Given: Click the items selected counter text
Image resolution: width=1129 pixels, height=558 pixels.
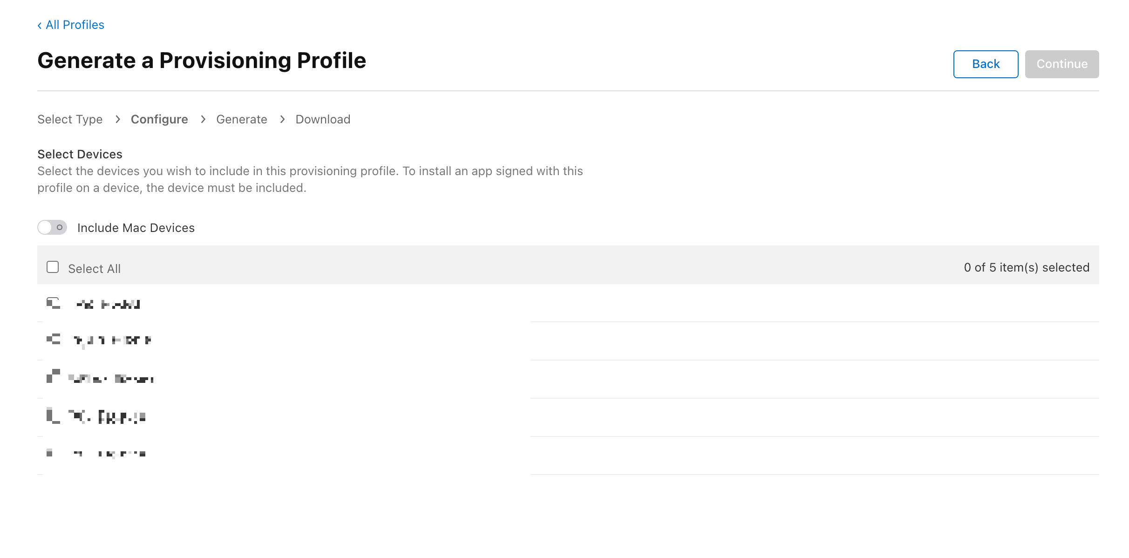Looking at the screenshot, I should point(1027,268).
